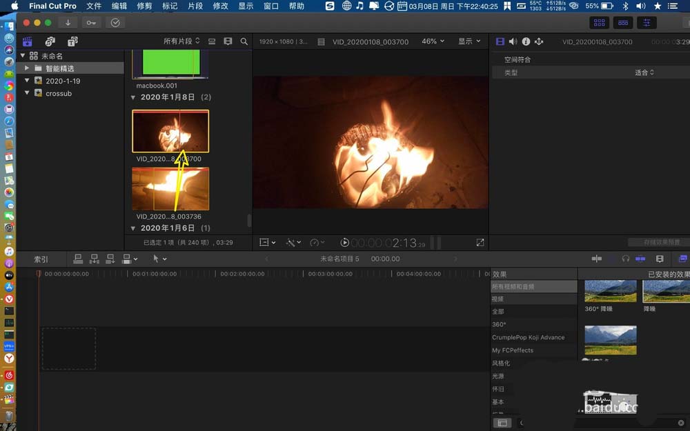Open the browser search magnifier

point(244,41)
